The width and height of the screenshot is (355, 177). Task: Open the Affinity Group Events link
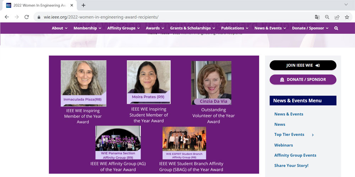coord(295,155)
